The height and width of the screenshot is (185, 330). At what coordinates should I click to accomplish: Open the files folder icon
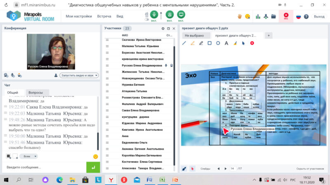(x=273, y=16)
